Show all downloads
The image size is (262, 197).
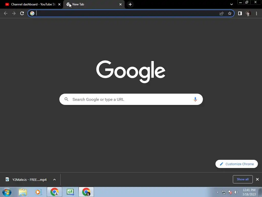[243, 179]
